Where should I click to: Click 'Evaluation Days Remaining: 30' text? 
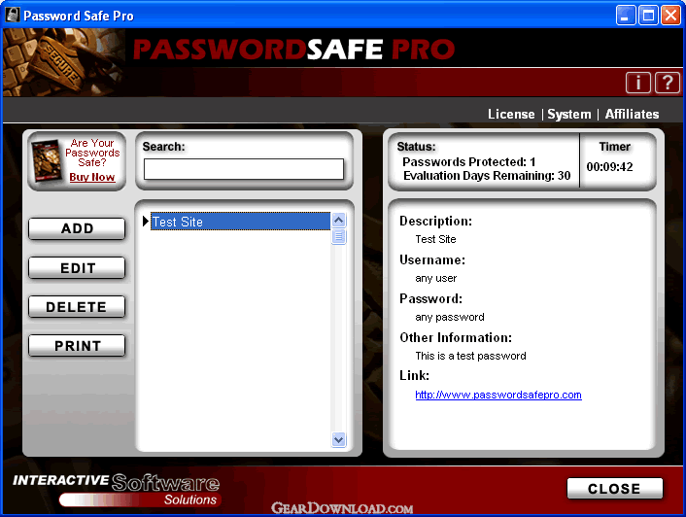pos(487,175)
